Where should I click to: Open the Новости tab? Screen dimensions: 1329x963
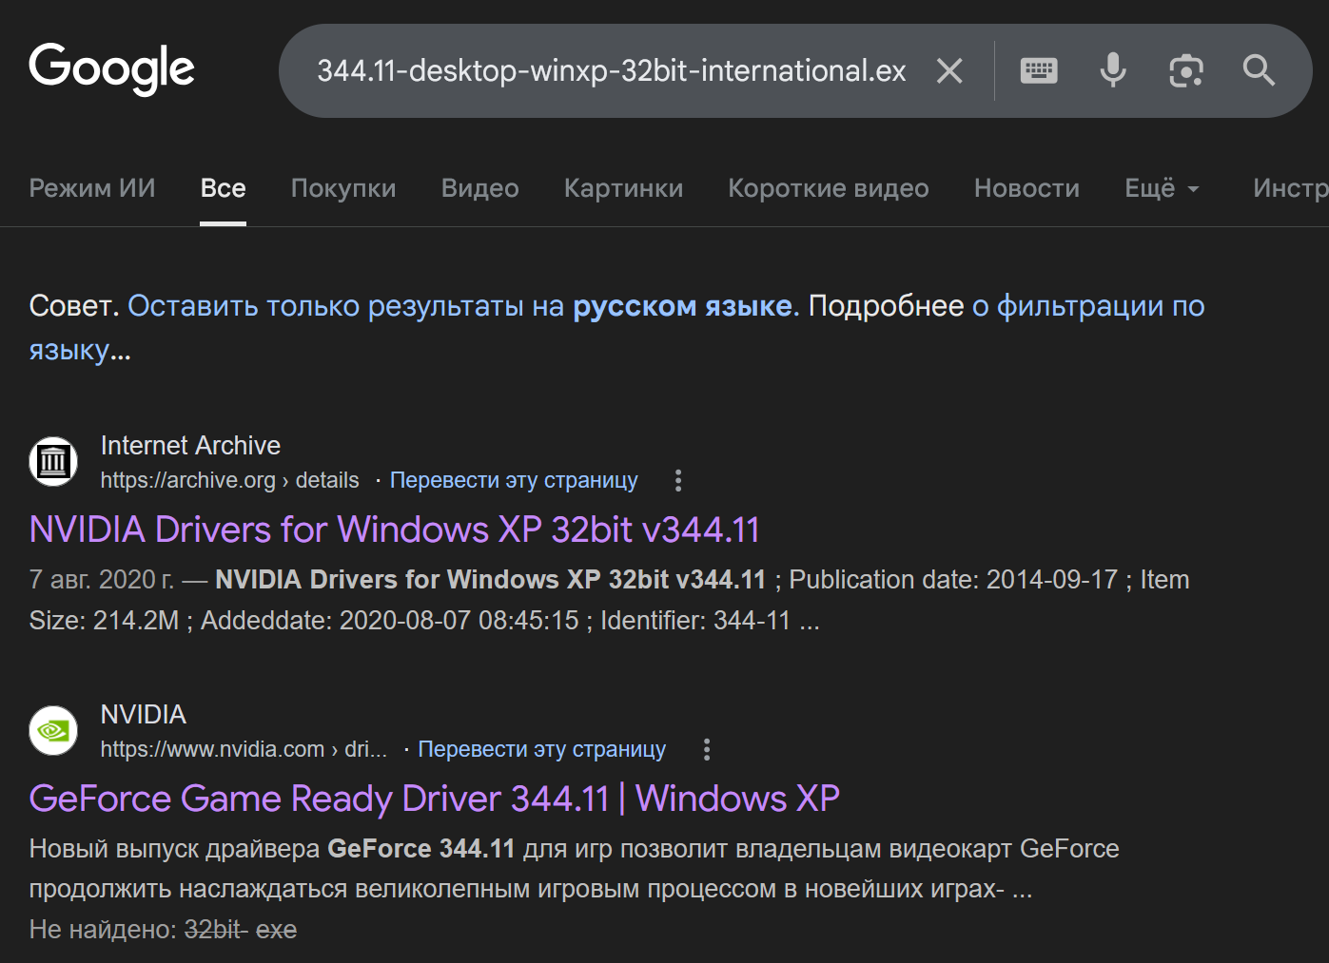coord(1026,188)
